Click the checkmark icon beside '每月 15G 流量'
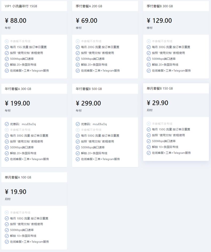The image size is (211, 252). click(7, 47)
